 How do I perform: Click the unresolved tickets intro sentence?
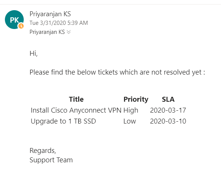click(117, 72)
